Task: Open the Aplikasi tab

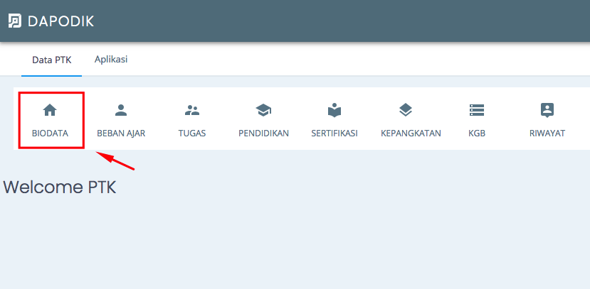Action: click(x=111, y=60)
